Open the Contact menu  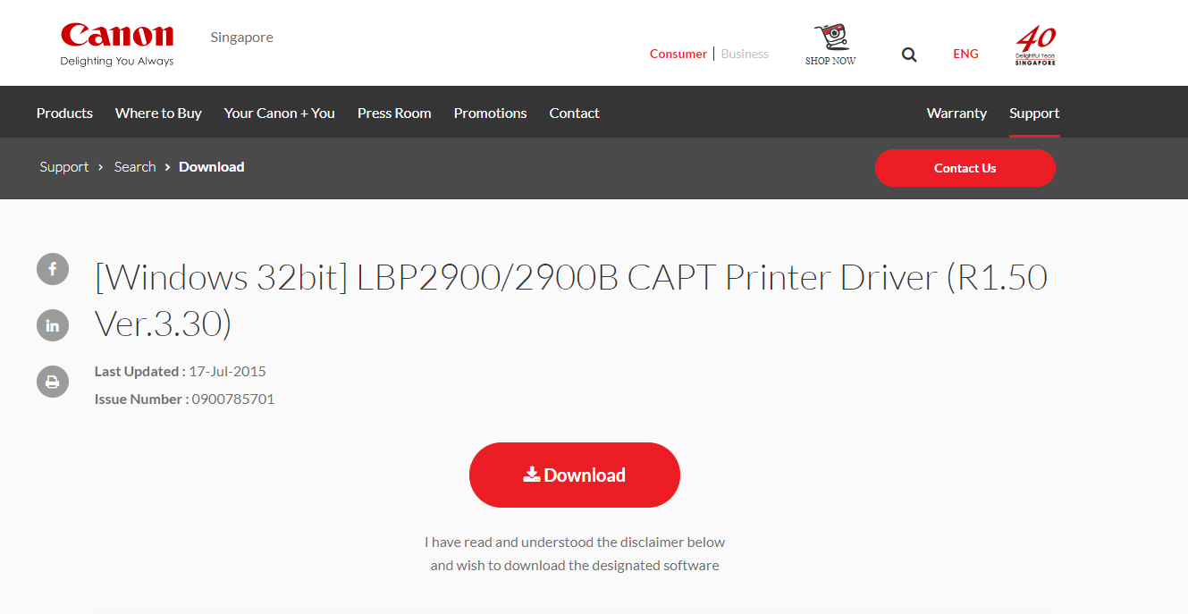coord(574,113)
